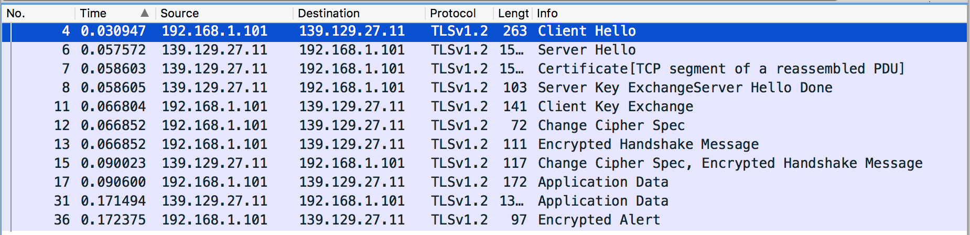Viewport: 970px width, 235px height.
Task: Select packet 13 Encrypted Handshake Message
Action: (x=648, y=144)
